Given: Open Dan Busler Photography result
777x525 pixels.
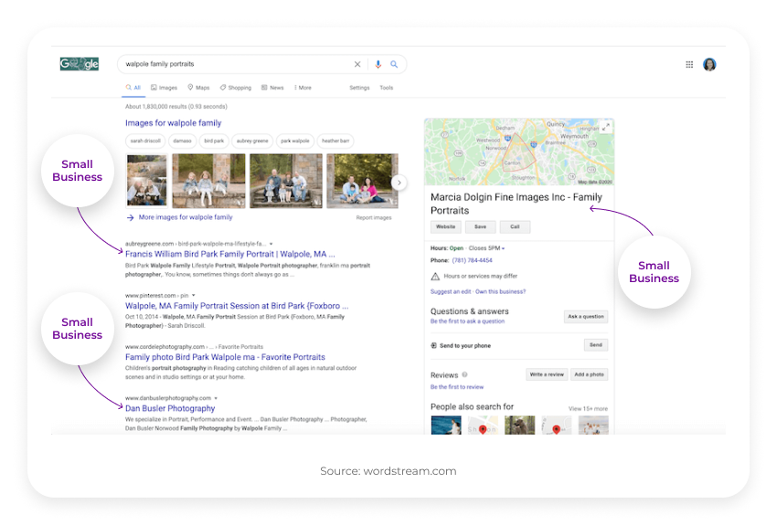Looking at the screenshot, I should [170, 408].
